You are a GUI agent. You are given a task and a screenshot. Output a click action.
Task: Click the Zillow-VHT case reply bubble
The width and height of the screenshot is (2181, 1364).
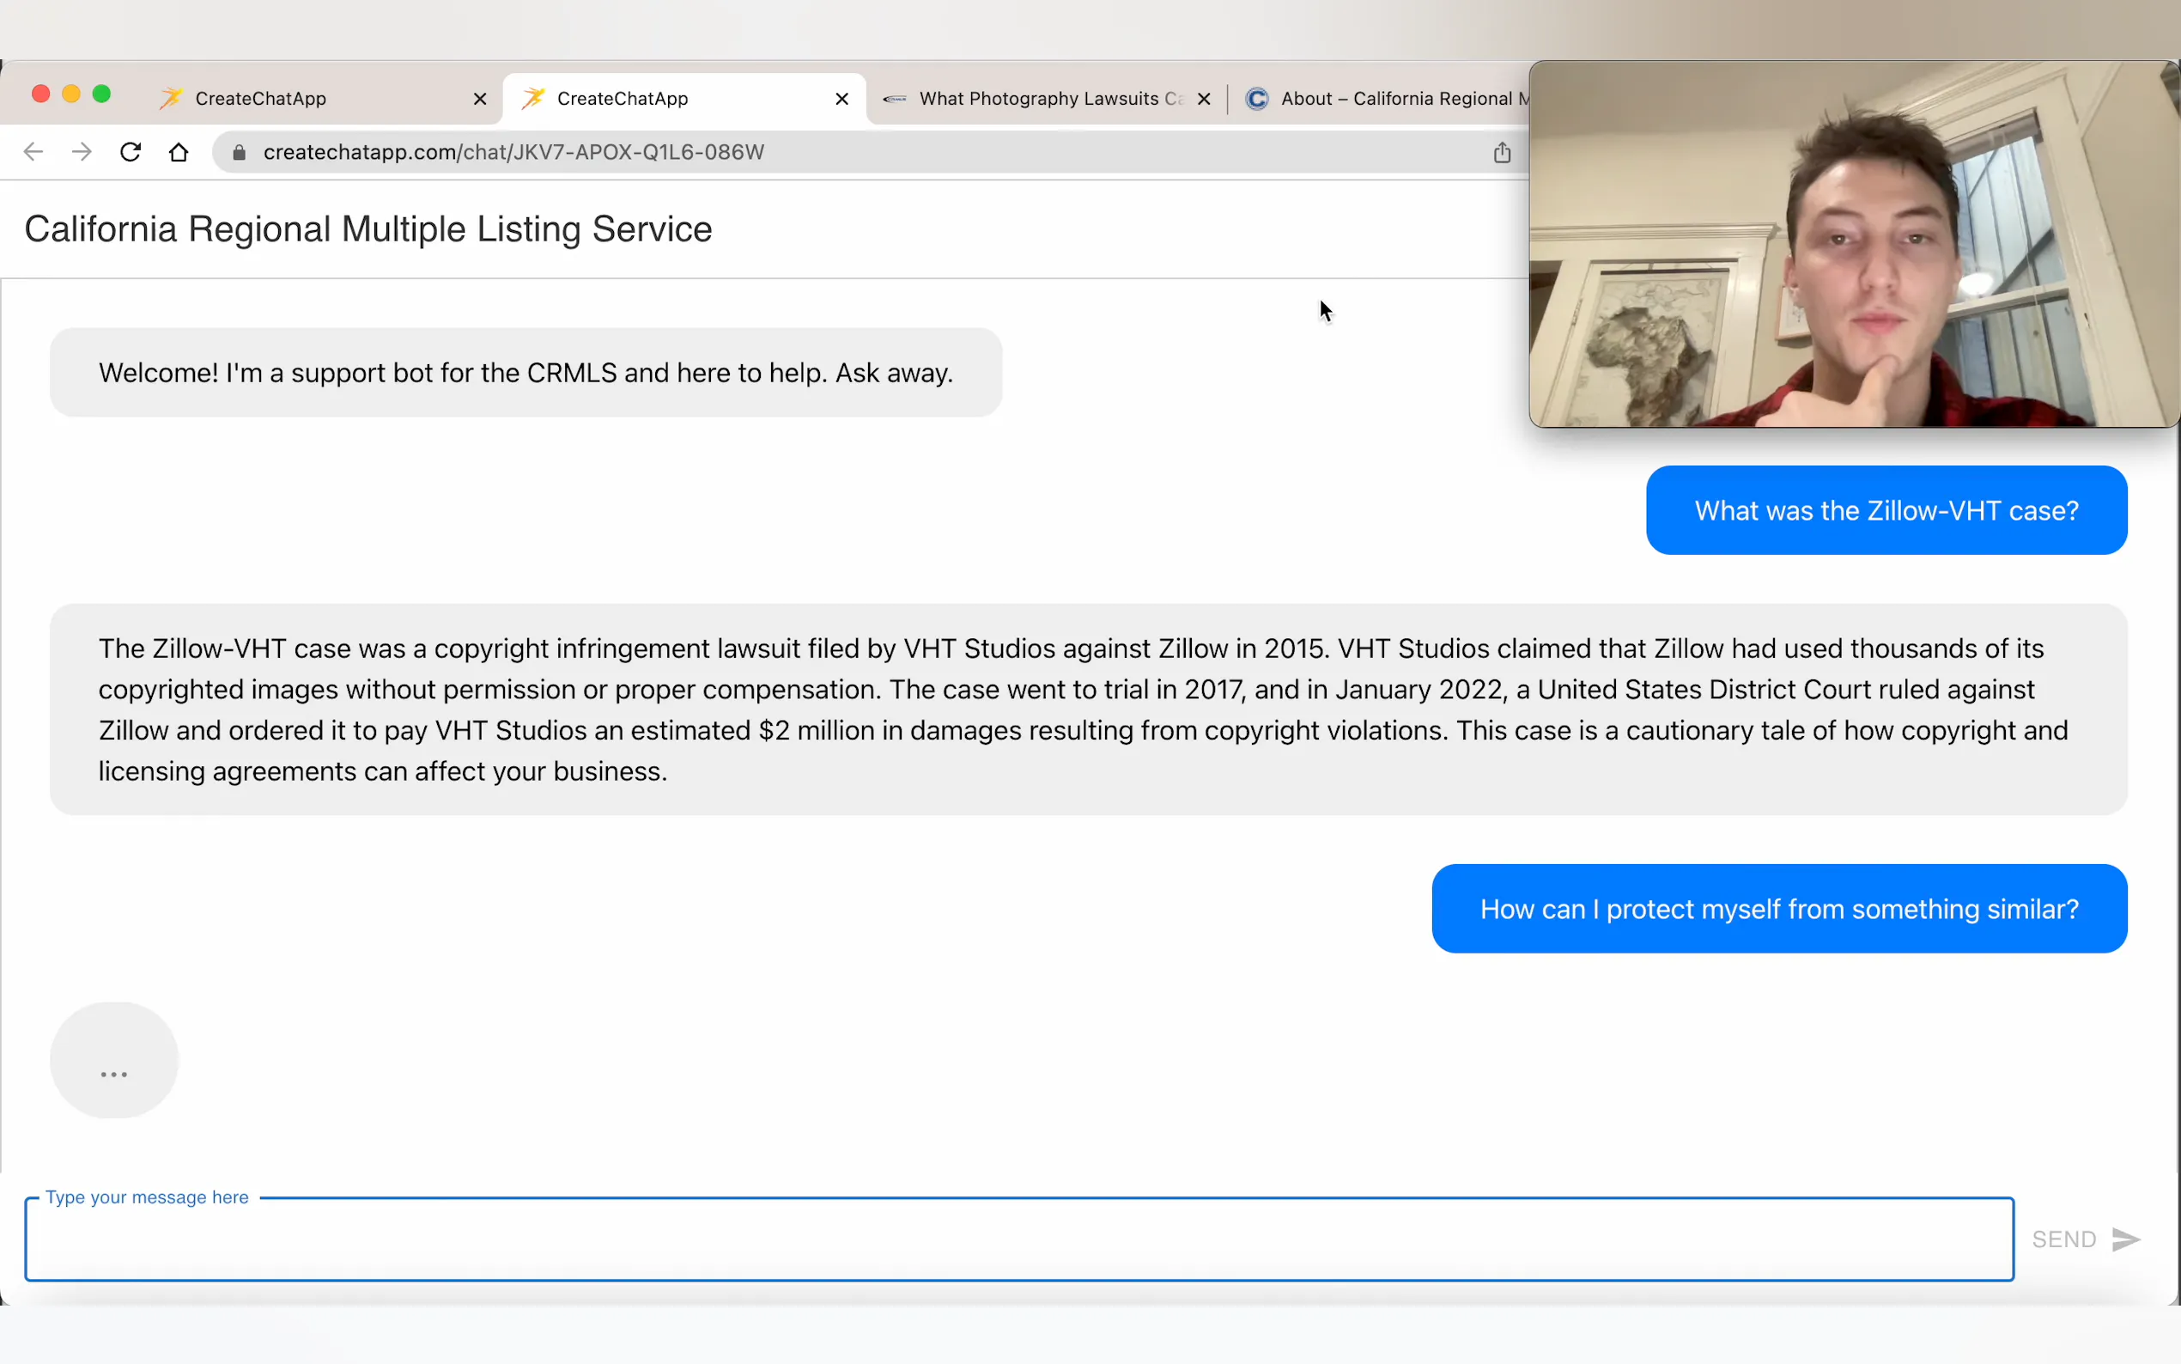point(1088,709)
